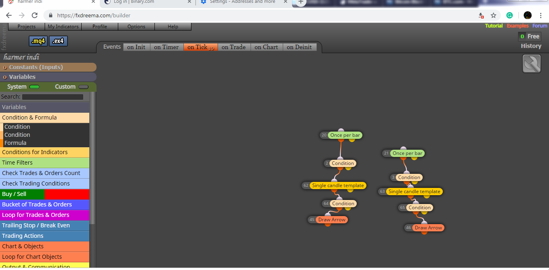Open the Options menu

[x=136, y=27]
